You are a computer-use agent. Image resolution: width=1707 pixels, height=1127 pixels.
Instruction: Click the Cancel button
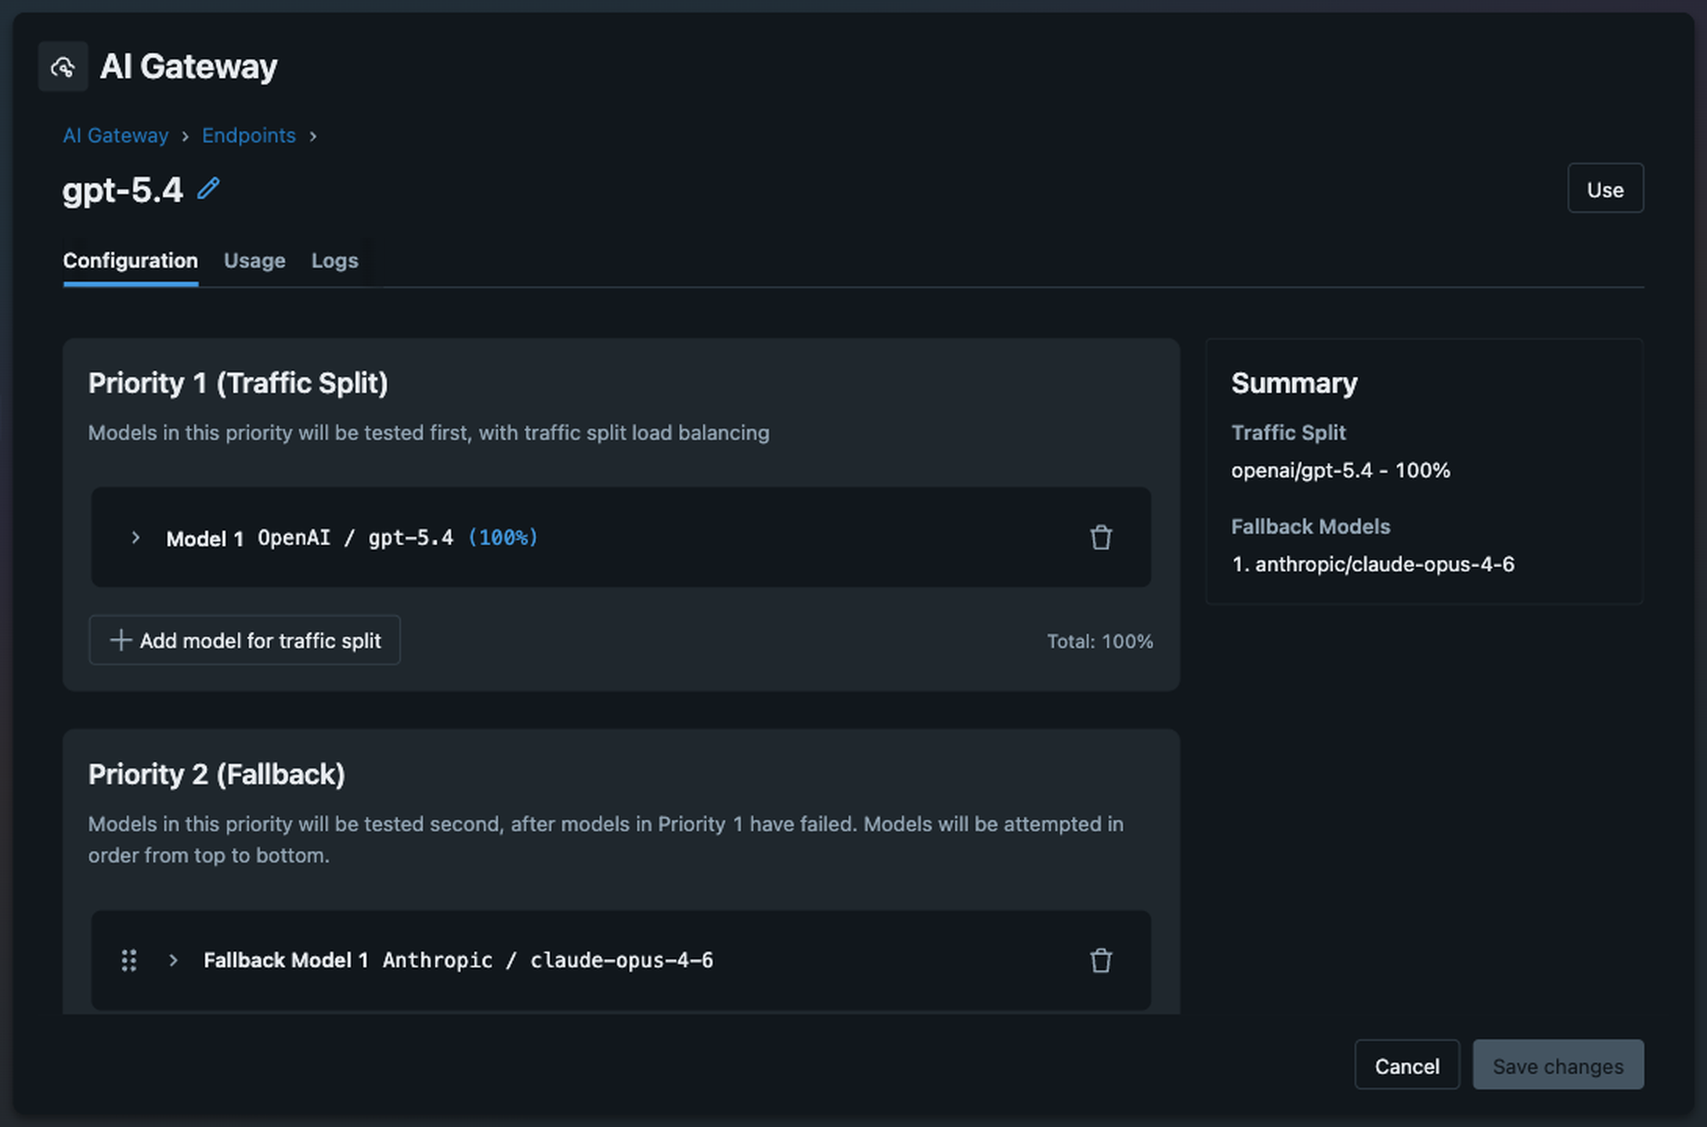[x=1406, y=1065]
